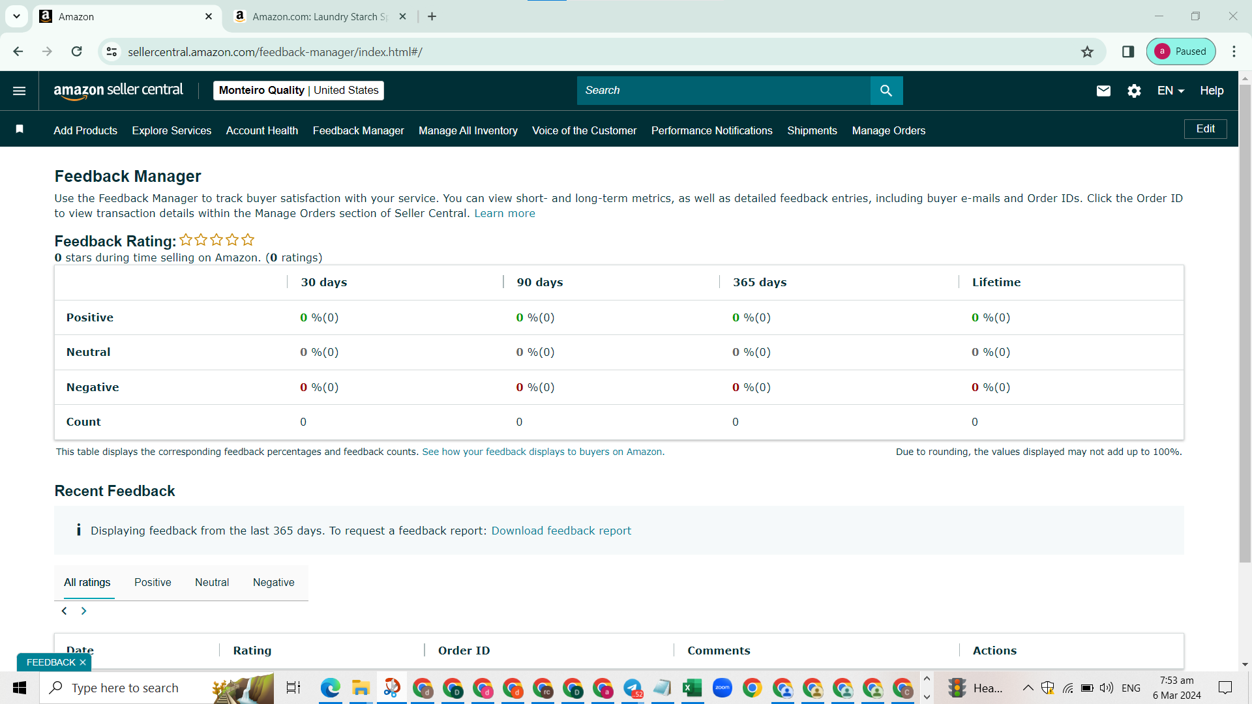Open the messages envelope icon
The height and width of the screenshot is (704, 1252).
[1103, 91]
